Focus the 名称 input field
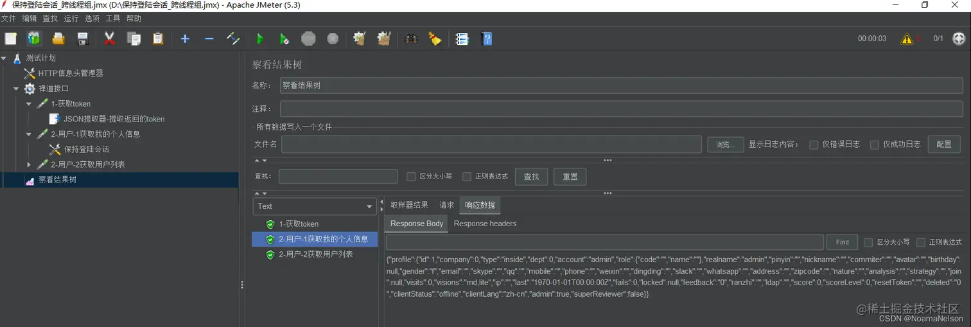The width and height of the screenshot is (971, 327). coord(621,85)
